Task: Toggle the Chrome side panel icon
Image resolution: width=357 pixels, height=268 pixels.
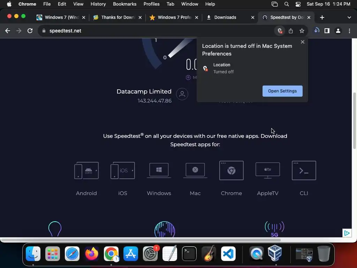Action: tap(327, 31)
